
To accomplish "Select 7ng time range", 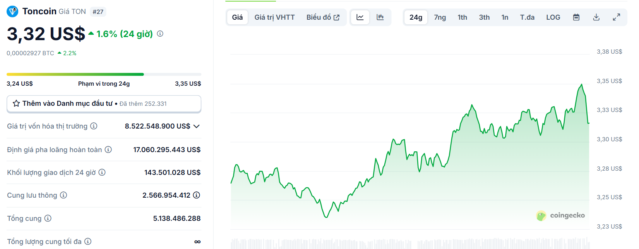I will (x=440, y=17).
